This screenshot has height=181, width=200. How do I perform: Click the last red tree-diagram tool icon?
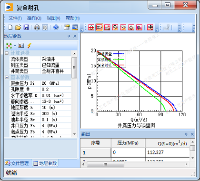coord(150,27)
